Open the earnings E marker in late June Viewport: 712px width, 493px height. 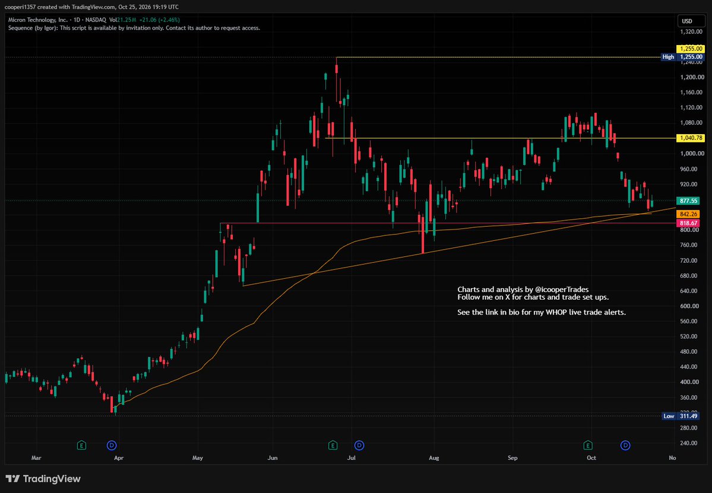(x=333, y=446)
